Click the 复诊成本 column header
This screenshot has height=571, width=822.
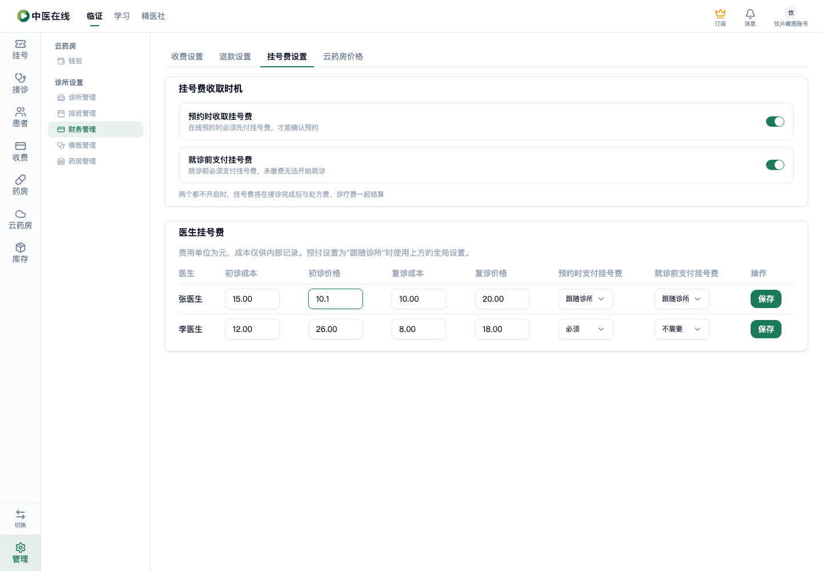pyautogui.click(x=408, y=273)
